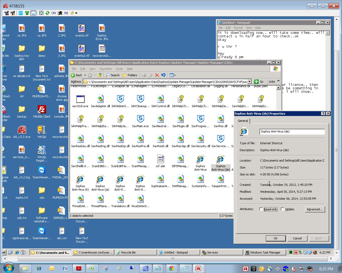Open the View menu in Explorer
Screen dimensions: 342x273
tap(92, 69)
